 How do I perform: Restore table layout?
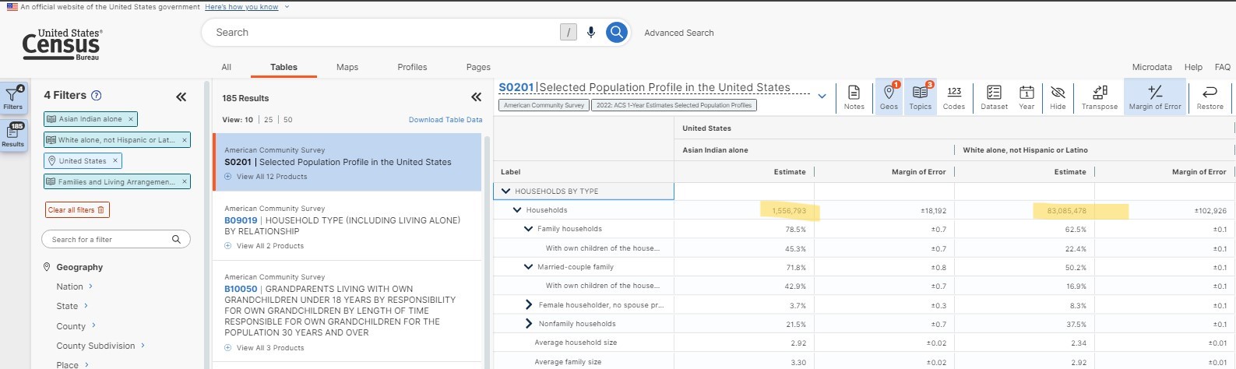click(1210, 97)
